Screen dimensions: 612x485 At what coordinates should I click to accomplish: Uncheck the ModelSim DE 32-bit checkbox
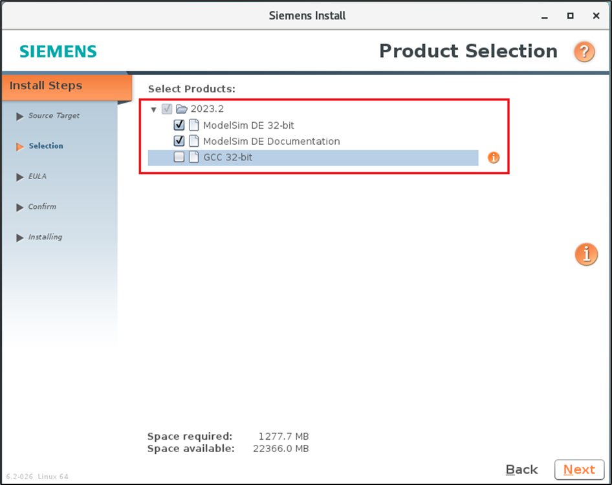(179, 125)
